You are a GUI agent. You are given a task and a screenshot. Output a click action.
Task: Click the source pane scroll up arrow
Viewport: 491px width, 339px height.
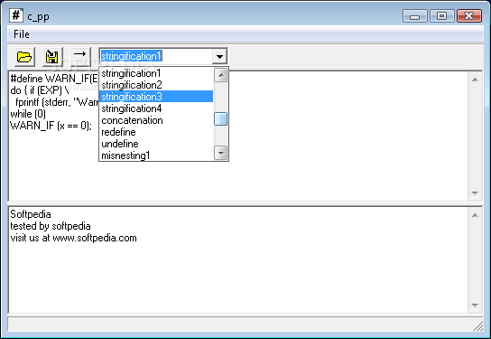coord(475,80)
